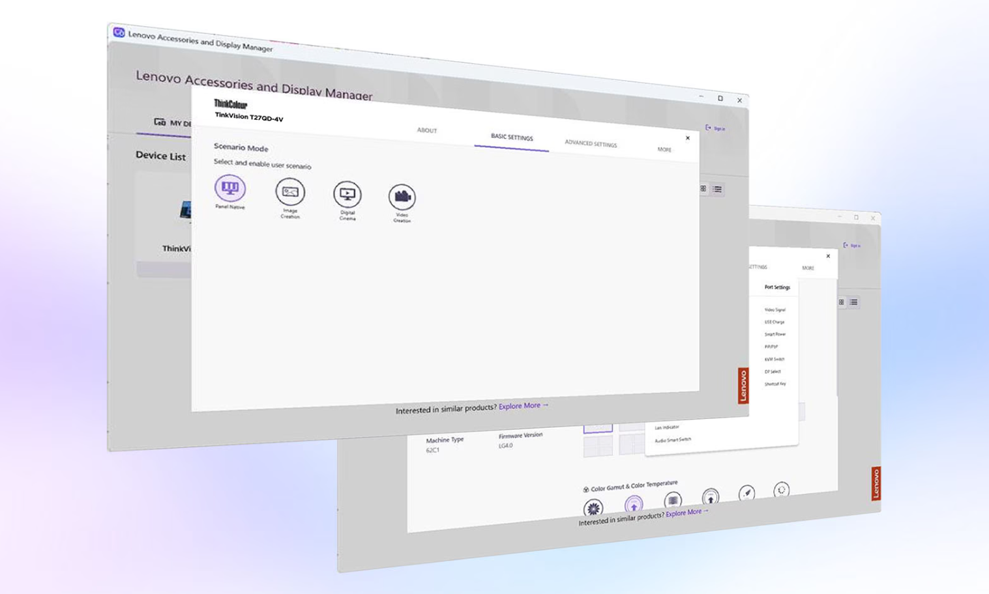This screenshot has height=594, width=989.
Task: Click the 'Machine Type' label in back window
Action: [445, 440]
